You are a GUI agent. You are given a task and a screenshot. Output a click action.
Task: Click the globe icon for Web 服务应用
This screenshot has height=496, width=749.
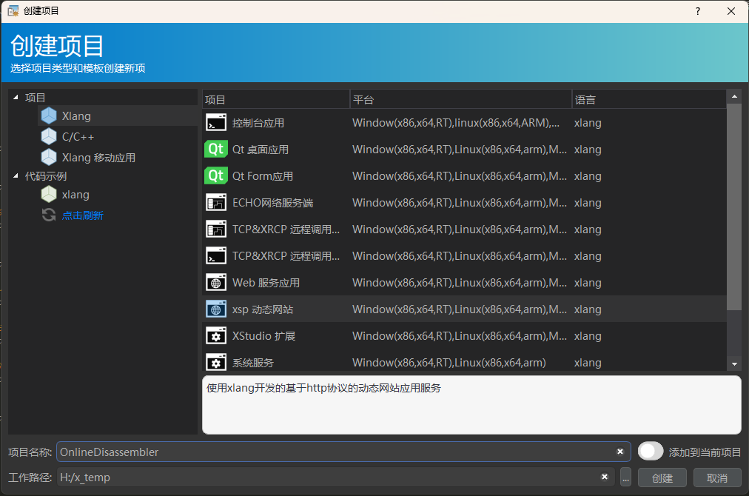(216, 282)
